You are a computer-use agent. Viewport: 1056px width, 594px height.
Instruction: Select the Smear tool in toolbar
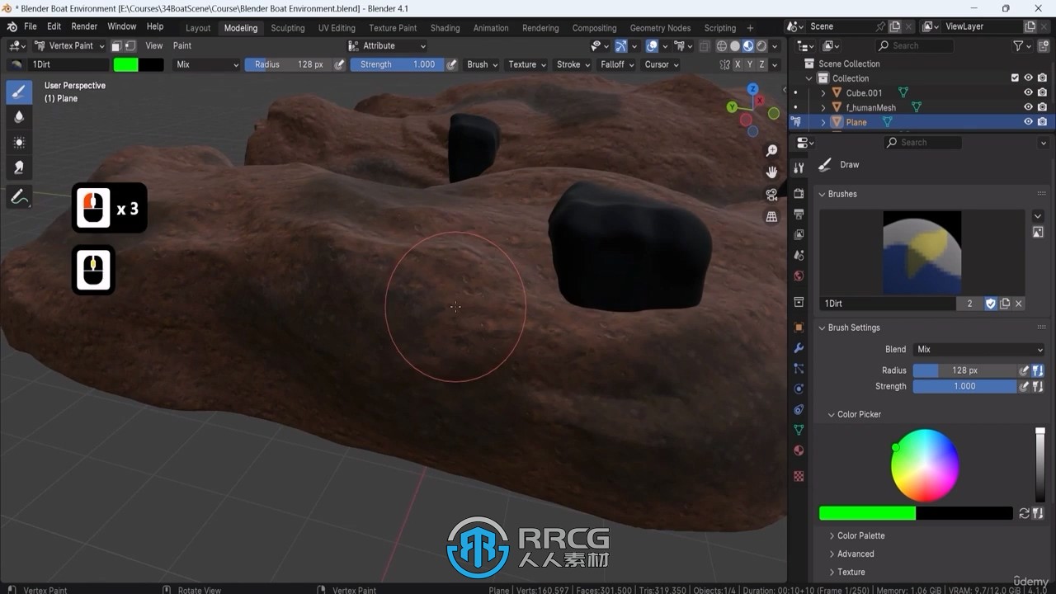[19, 167]
